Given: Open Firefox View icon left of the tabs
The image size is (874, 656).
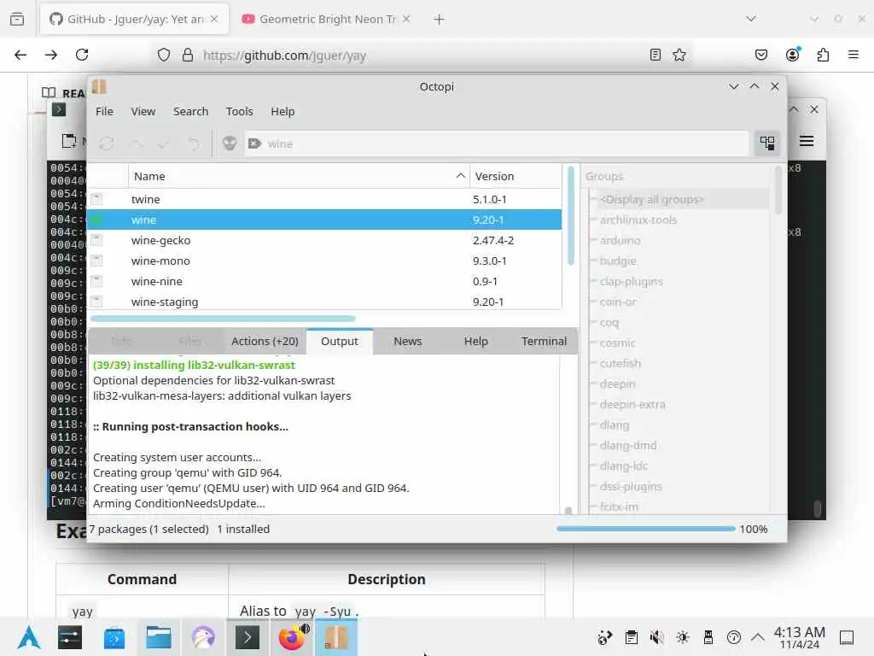Looking at the screenshot, I should [x=17, y=19].
